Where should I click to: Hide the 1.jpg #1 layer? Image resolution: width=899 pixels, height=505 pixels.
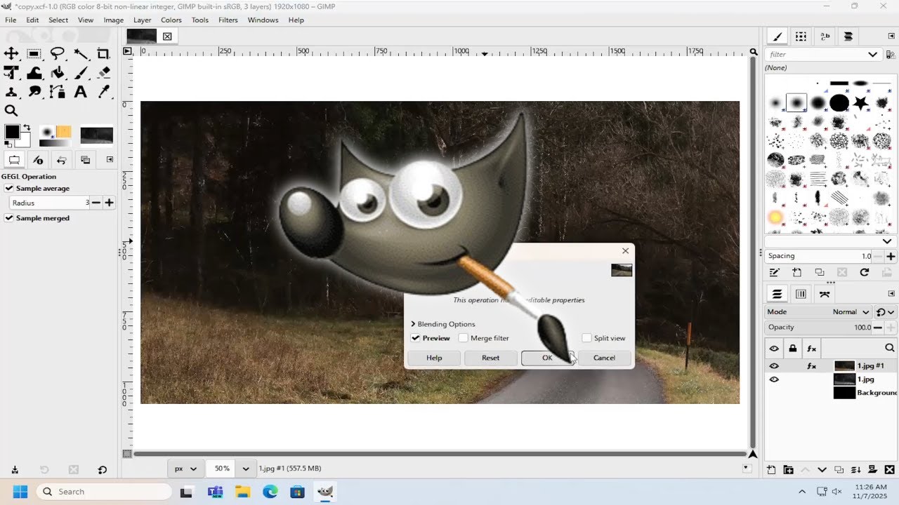point(774,365)
